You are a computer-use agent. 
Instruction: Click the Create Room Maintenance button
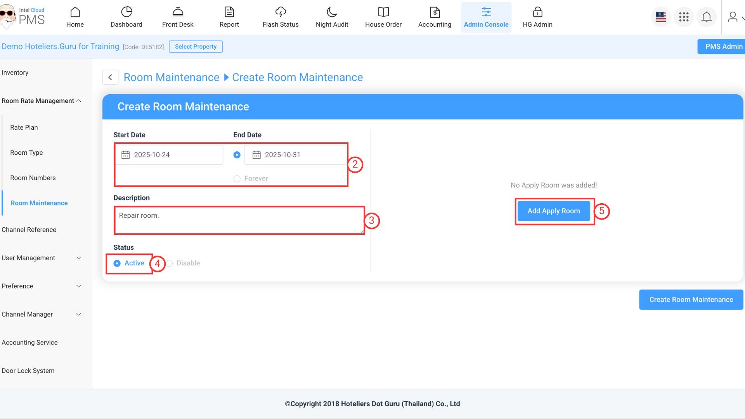click(691, 300)
